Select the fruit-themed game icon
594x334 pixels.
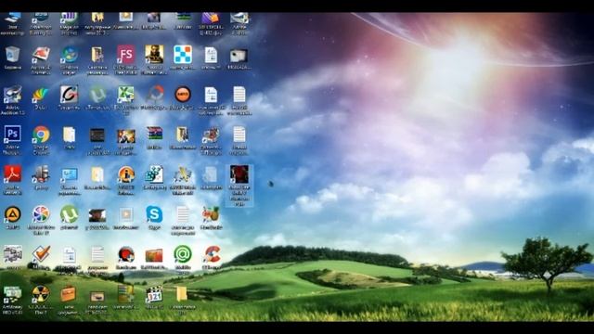211,214
